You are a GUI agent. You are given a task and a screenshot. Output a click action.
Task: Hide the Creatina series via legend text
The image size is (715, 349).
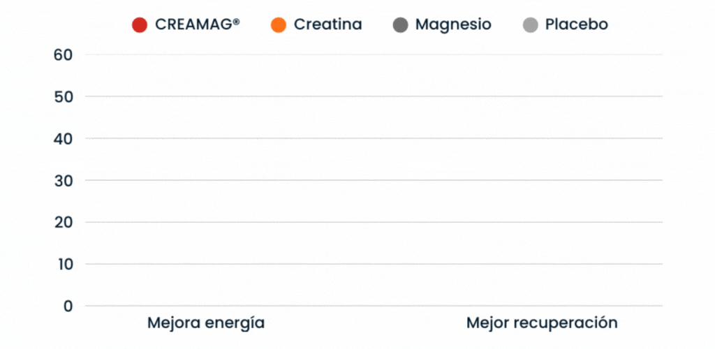(327, 24)
